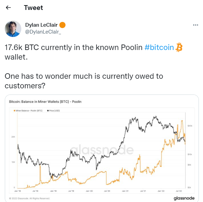
Task: Open the three-dot tweet options menu
Action: coord(195,25)
